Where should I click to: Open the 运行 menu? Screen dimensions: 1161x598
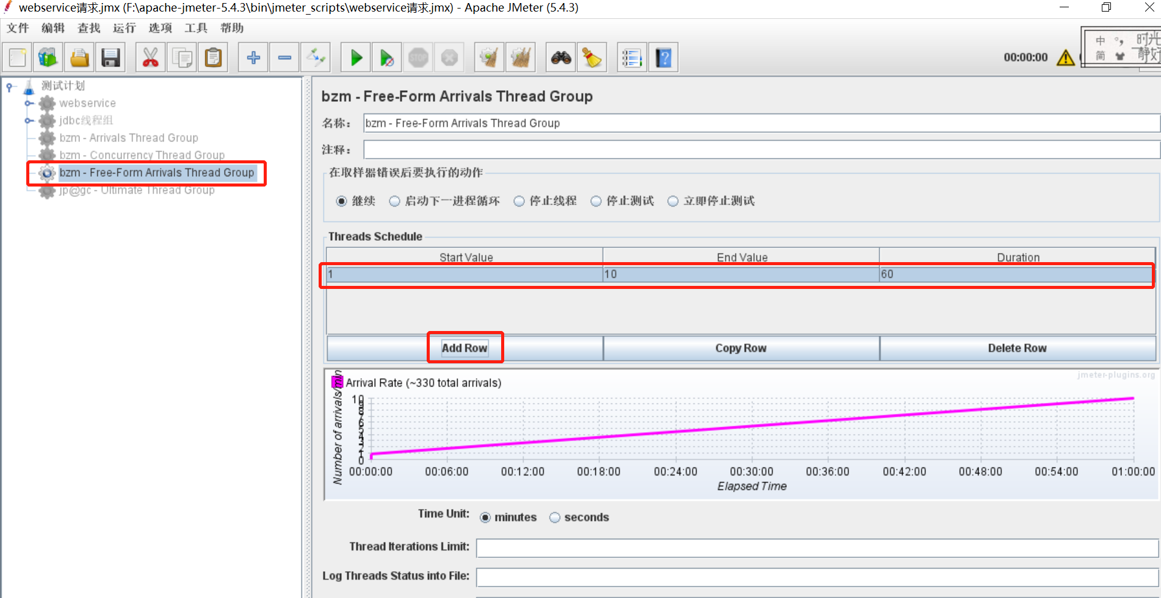(x=124, y=28)
